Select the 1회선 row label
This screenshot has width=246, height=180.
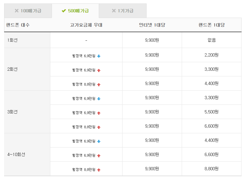12,40
